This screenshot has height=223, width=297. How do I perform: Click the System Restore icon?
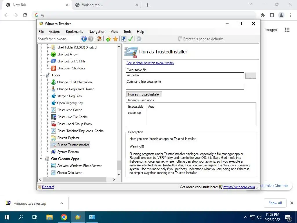(x=53, y=152)
